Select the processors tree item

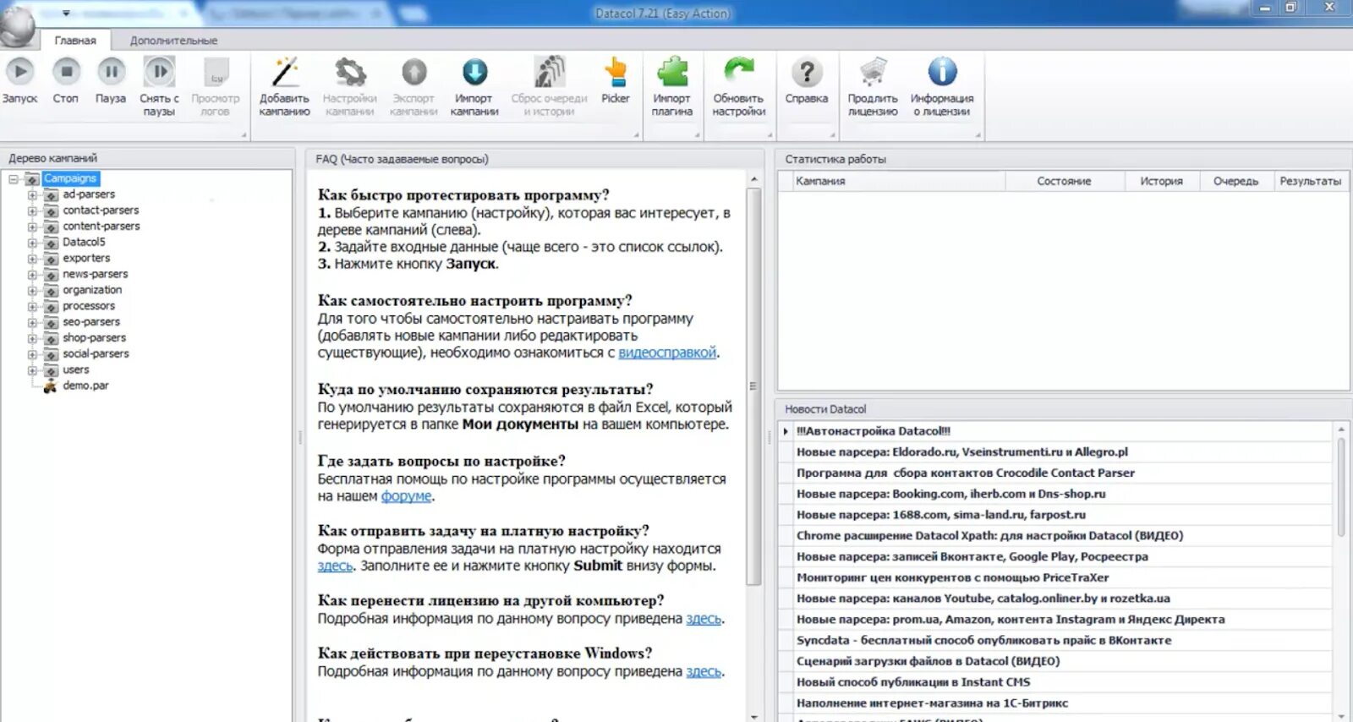(x=89, y=306)
